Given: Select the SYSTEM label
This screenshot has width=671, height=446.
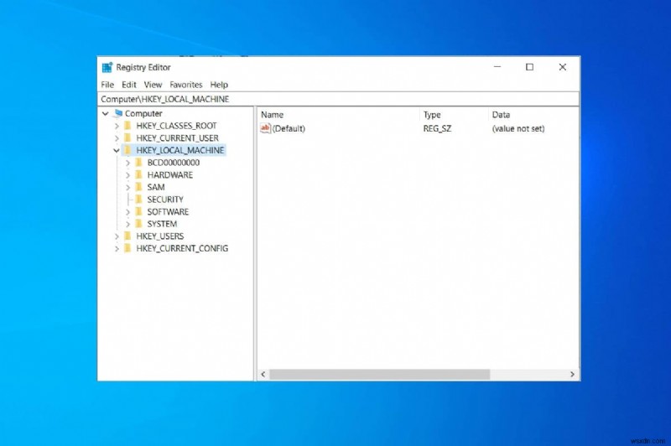Looking at the screenshot, I should pos(162,224).
